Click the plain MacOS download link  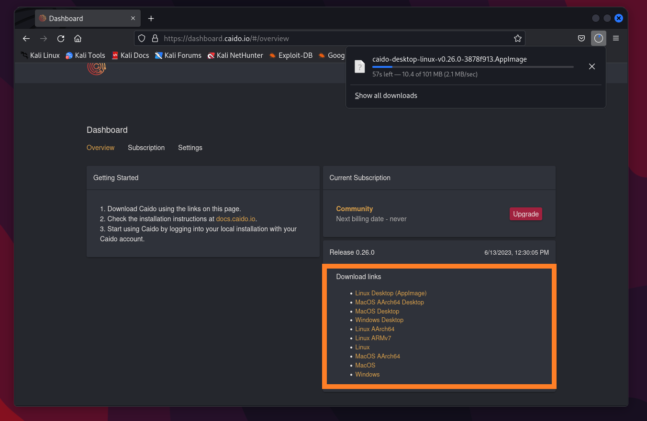click(x=365, y=366)
